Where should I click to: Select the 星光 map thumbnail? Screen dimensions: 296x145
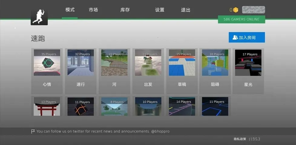click(x=248, y=63)
